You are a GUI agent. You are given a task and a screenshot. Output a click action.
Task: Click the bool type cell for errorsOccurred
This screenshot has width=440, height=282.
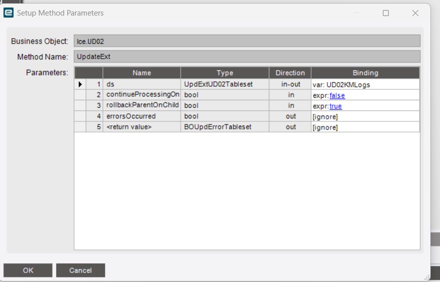[225, 116]
